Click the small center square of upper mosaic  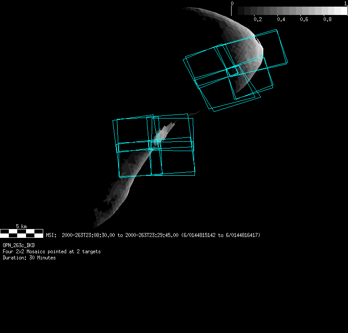click(232, 71)
